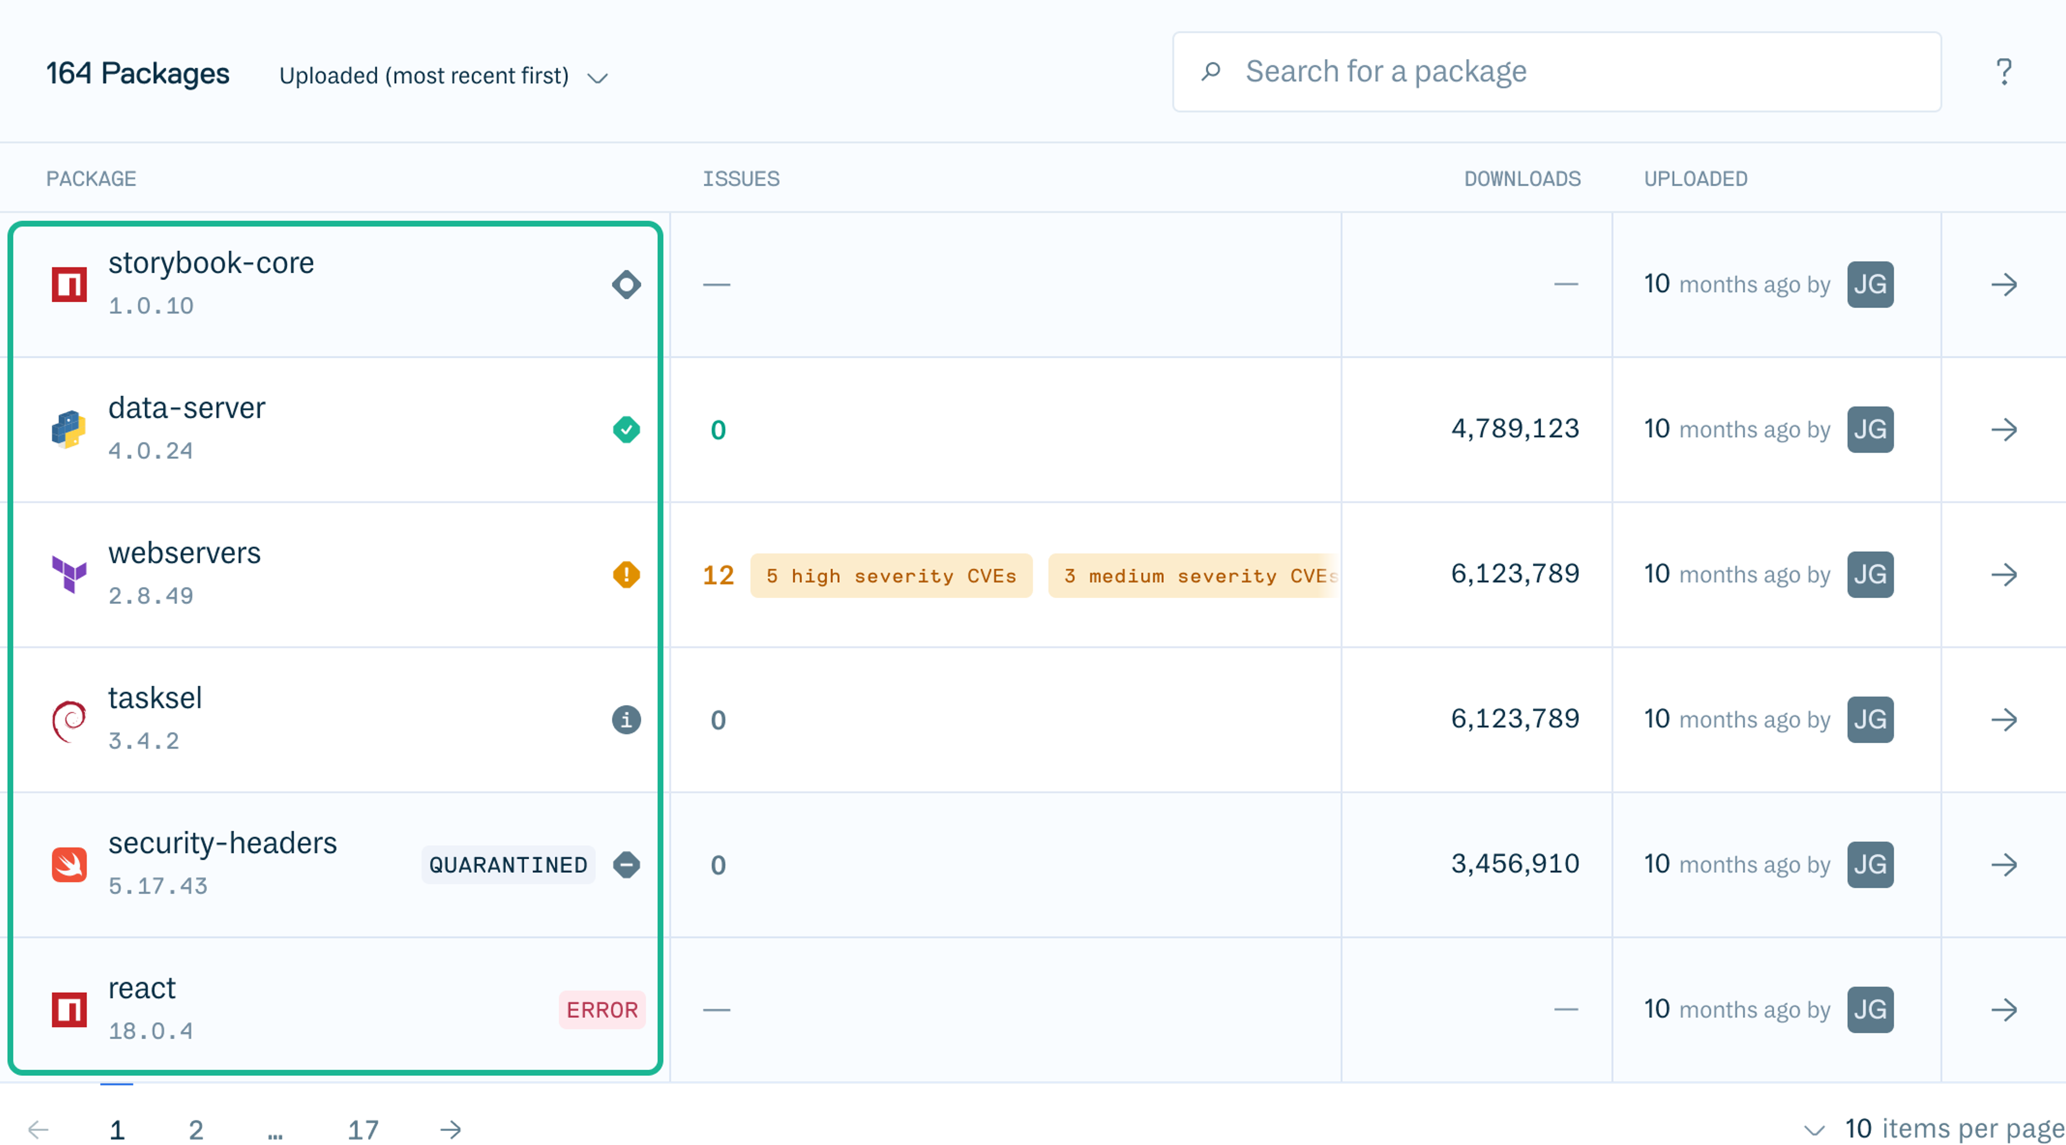Go to next page with arrow
This screenshot has width=2066, height=1145.
point(451,1130)
